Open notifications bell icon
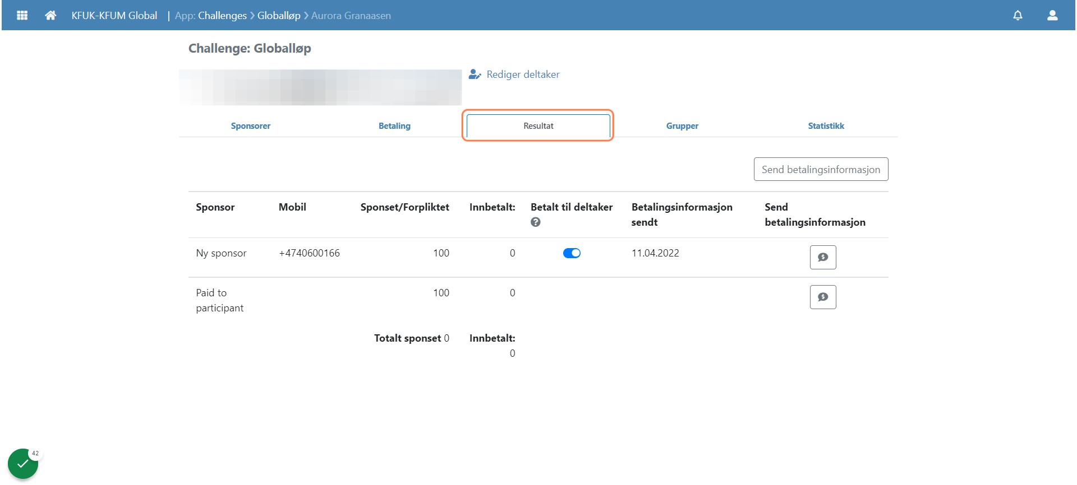 point(1018,15)
